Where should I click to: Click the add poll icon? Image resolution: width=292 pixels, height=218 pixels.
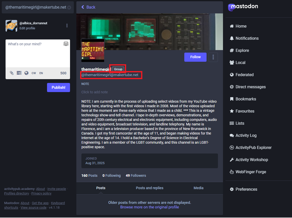pyautogui.click(x=19, y=73)
